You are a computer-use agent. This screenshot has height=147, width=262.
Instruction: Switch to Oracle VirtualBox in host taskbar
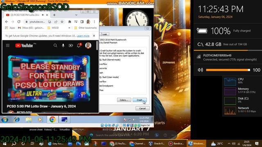coord(157,143)
